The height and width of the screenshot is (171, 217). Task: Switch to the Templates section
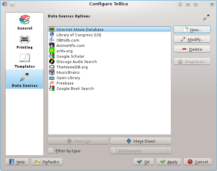click(25, 60)
